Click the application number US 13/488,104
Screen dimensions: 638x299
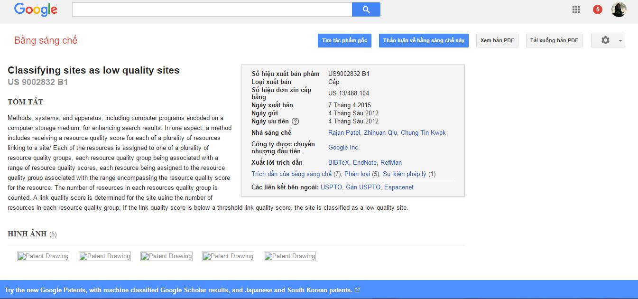pos(349,93)
